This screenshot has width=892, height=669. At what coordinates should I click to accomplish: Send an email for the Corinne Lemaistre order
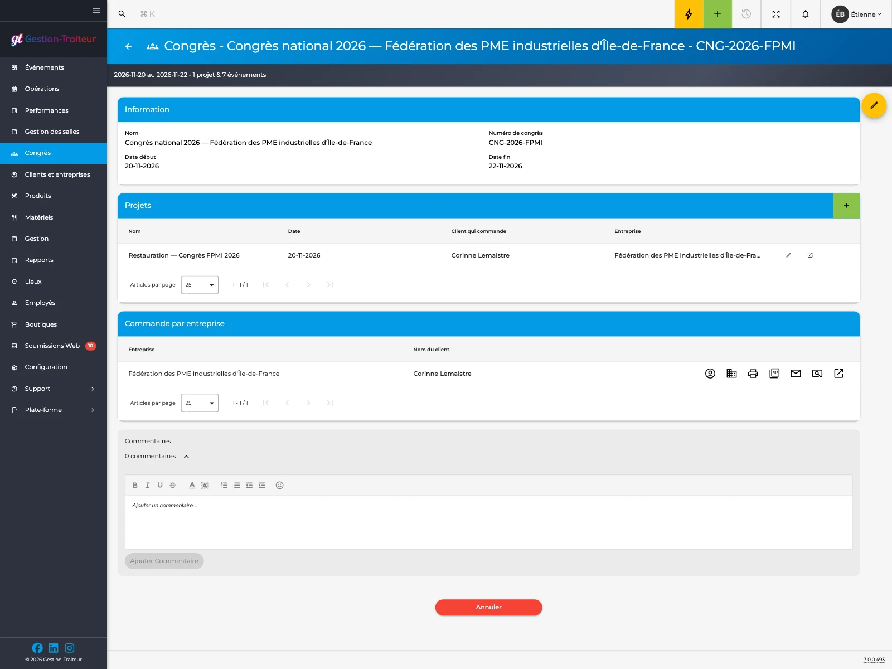[x=796, y=374]
